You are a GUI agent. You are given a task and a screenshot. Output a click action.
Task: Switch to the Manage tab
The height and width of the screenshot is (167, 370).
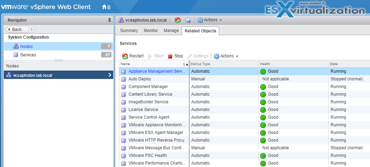click(171, 31)
